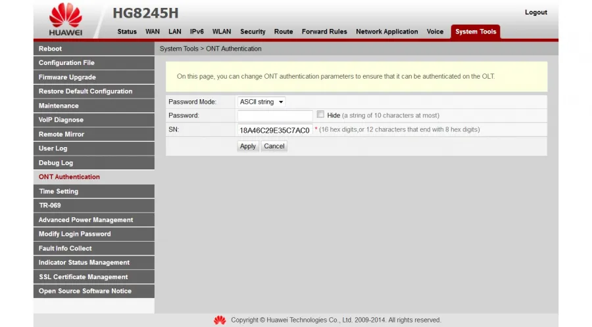The width and height of the screenshot is (592, 327).
Task: Select ONT Authentication in sidebar
Action: [94, 177]
